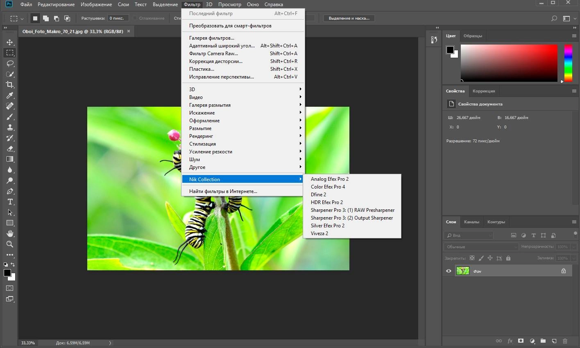Select the Zoom tool

[x=10, y=244]
